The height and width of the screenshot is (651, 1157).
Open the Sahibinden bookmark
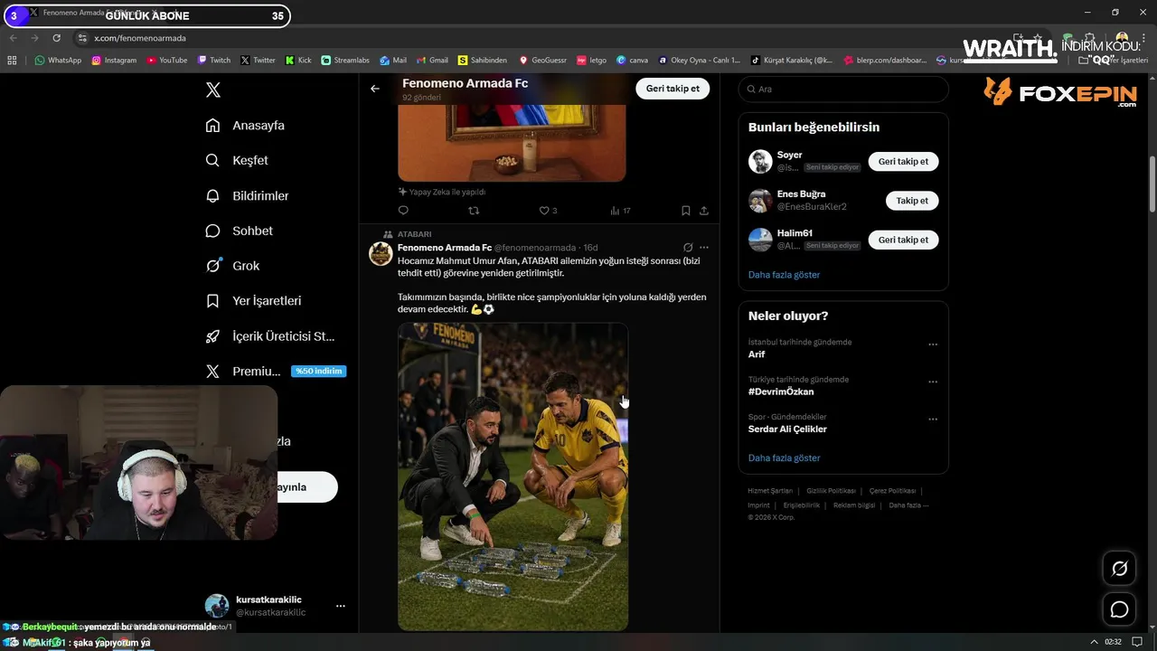tap(483, 61)
